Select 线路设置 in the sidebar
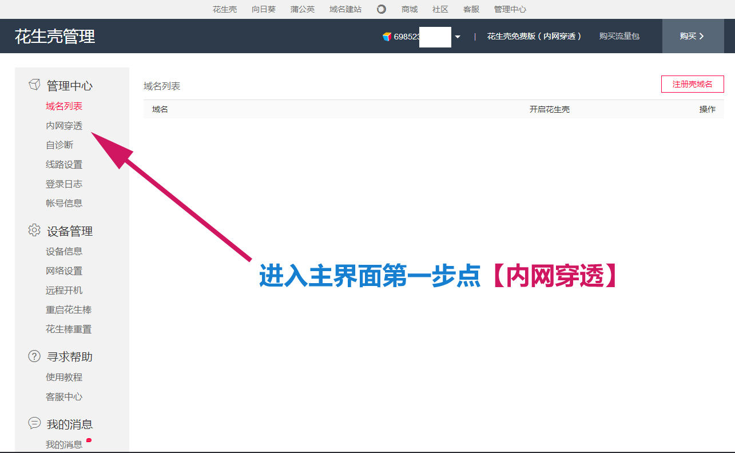 tap(64, 165)
